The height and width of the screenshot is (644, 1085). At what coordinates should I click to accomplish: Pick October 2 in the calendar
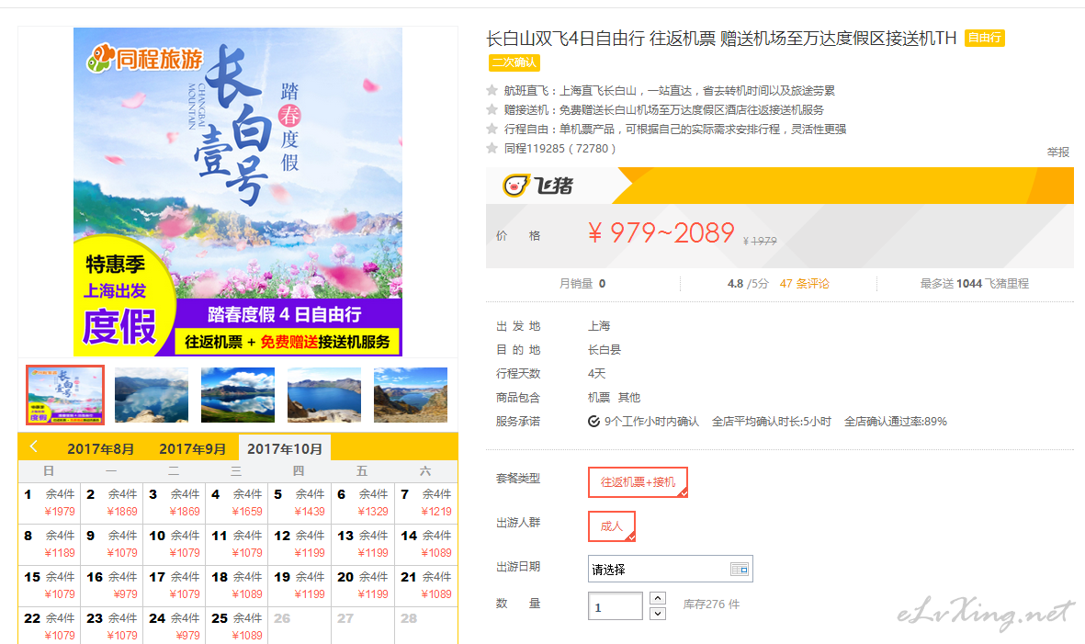point(111,503)
